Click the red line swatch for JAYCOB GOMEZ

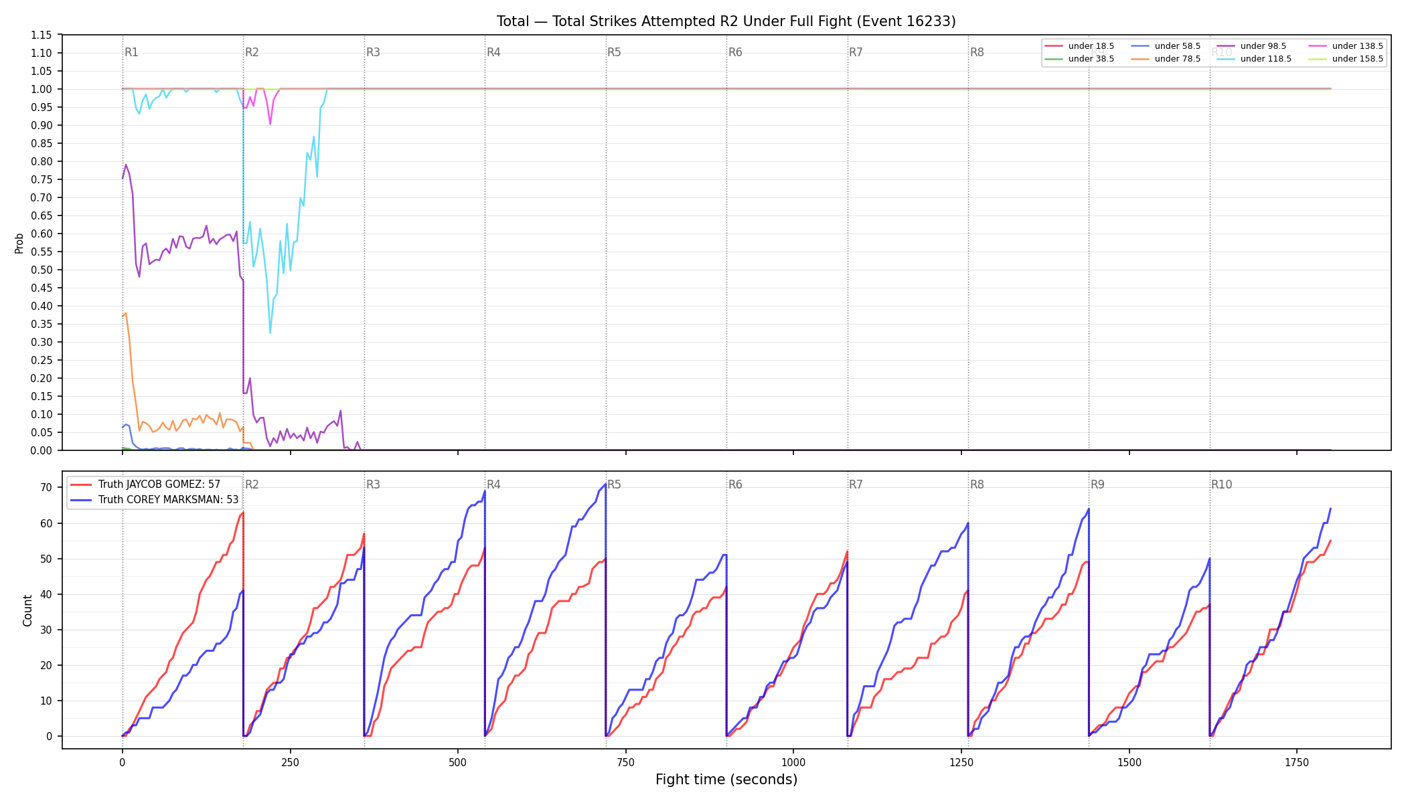point(82,484)
